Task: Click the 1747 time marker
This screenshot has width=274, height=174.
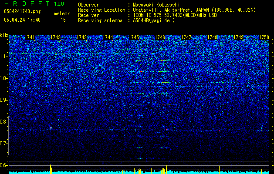Action: pyautogui.click(x=186, y=37)
